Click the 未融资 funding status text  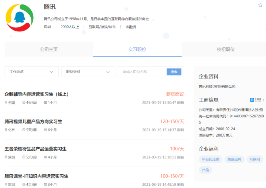131,27
